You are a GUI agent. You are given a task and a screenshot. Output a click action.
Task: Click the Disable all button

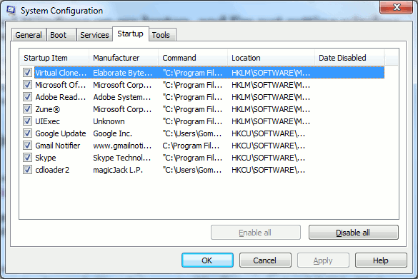(x=354, y=233)
